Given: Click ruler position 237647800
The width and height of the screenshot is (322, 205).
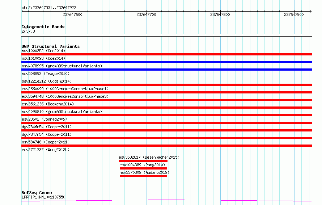Looking at the screenshot, I should 220,14.
